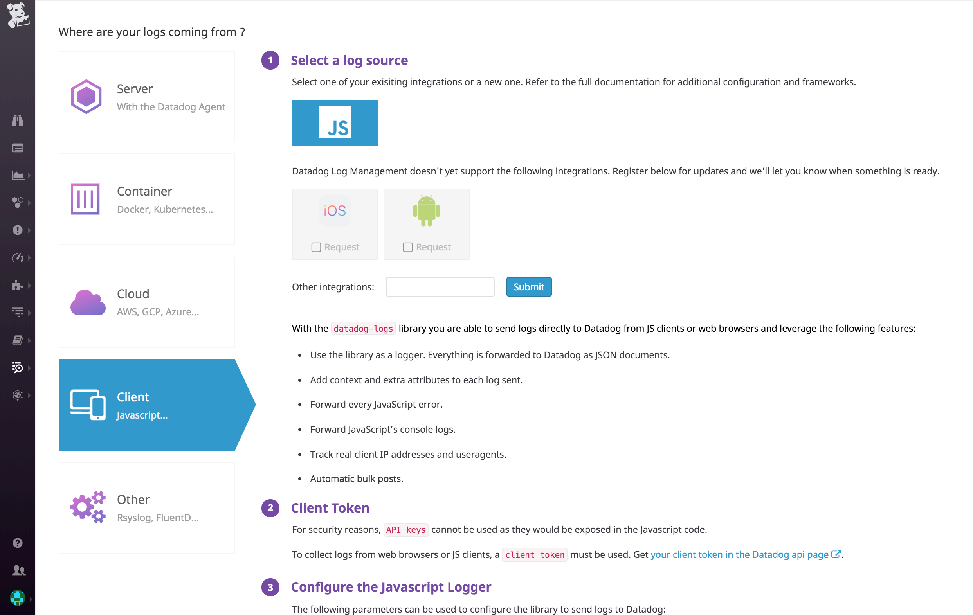Enable the Request checkbox under Android
The width and height of the screenshot is (973, 615).
pos(407,247)
